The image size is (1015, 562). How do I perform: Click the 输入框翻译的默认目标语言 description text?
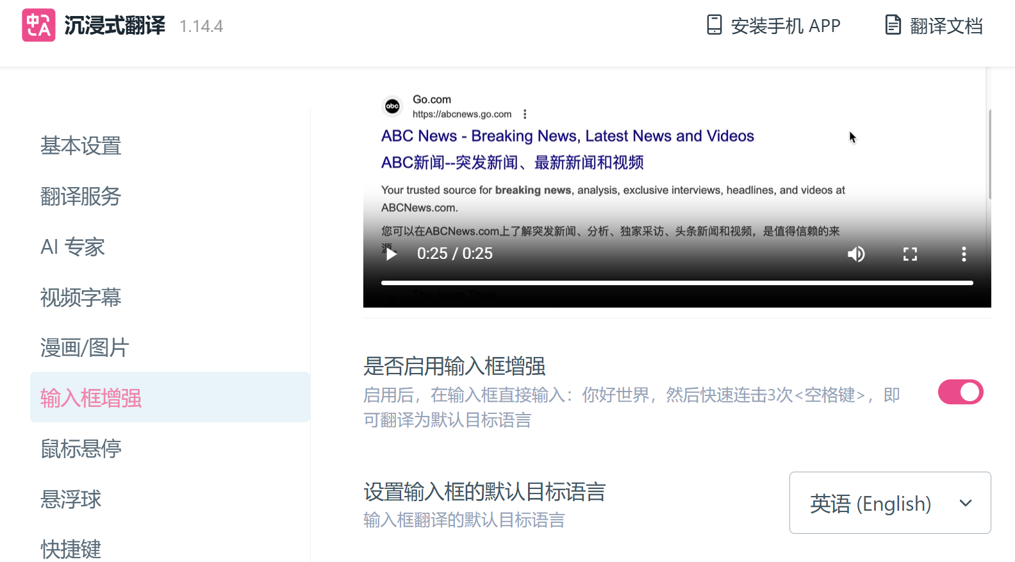click(464, 520)
